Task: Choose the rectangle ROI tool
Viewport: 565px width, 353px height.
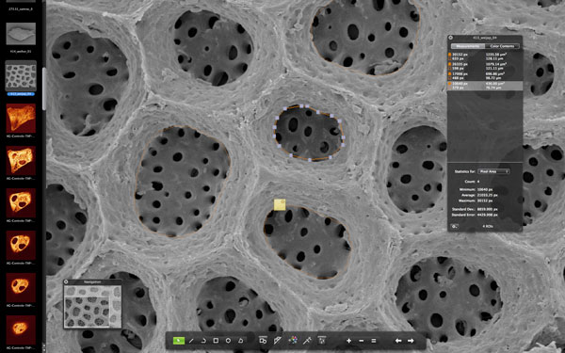Action: coord(216,341)
